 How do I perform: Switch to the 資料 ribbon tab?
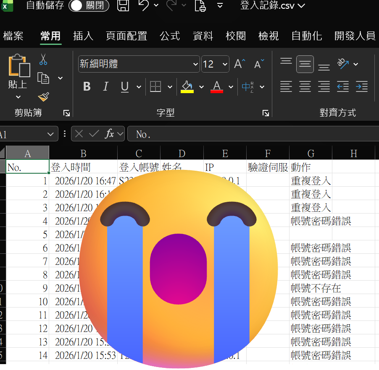pyautogui.click(x=203, y=36)
